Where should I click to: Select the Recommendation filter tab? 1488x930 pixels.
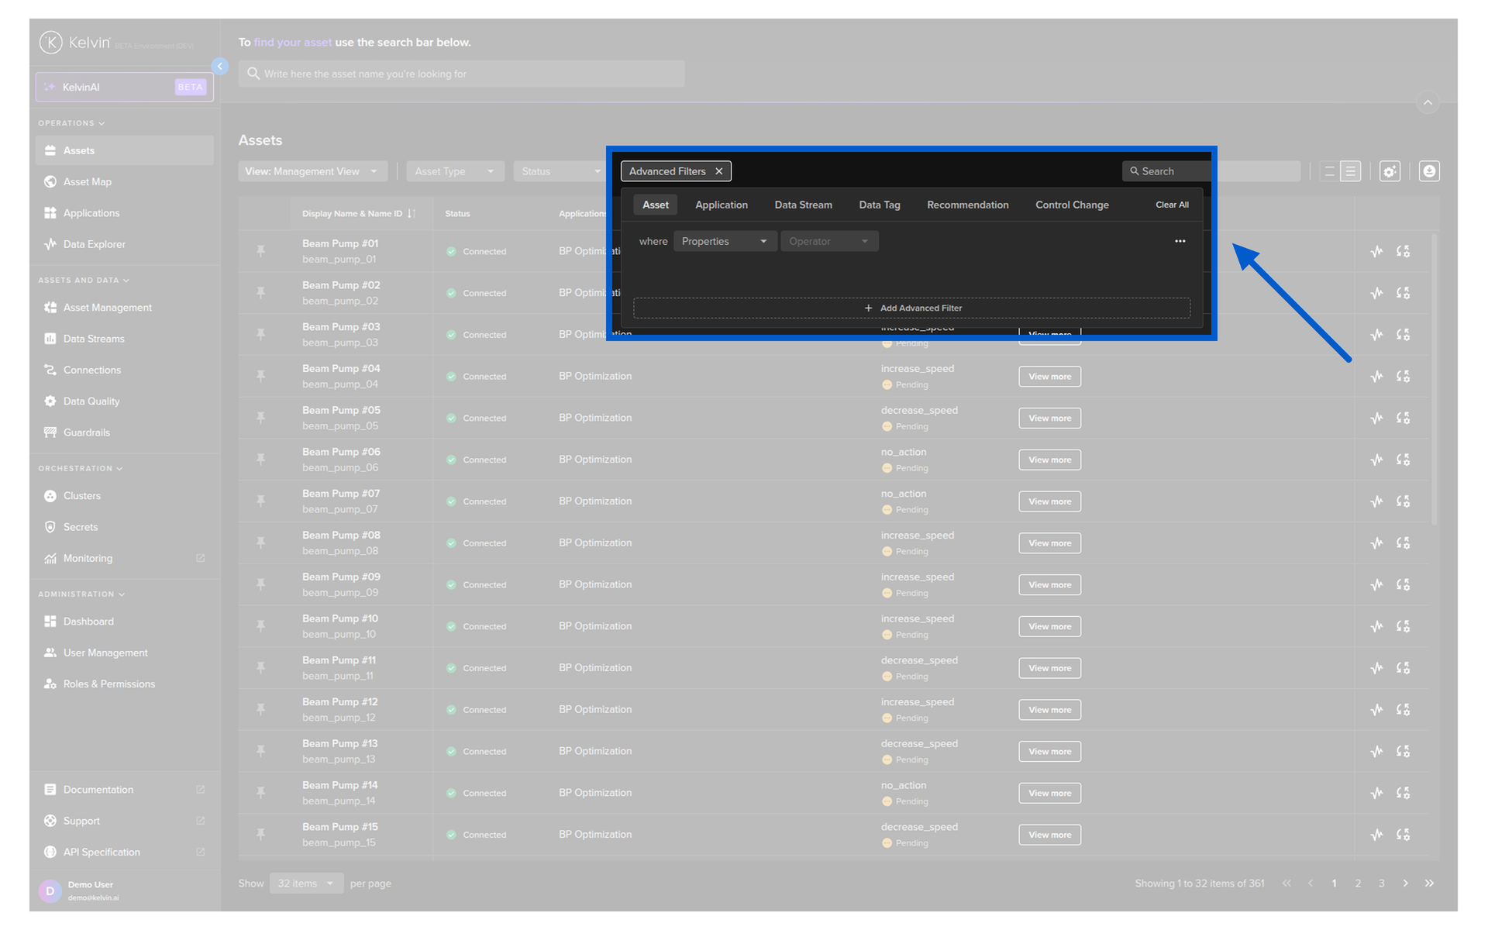967,205
